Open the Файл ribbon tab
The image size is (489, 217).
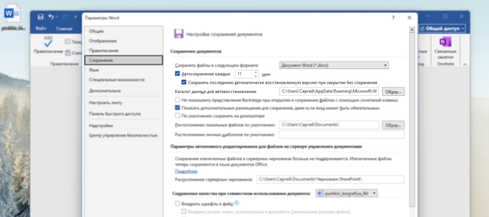(41, 29)
